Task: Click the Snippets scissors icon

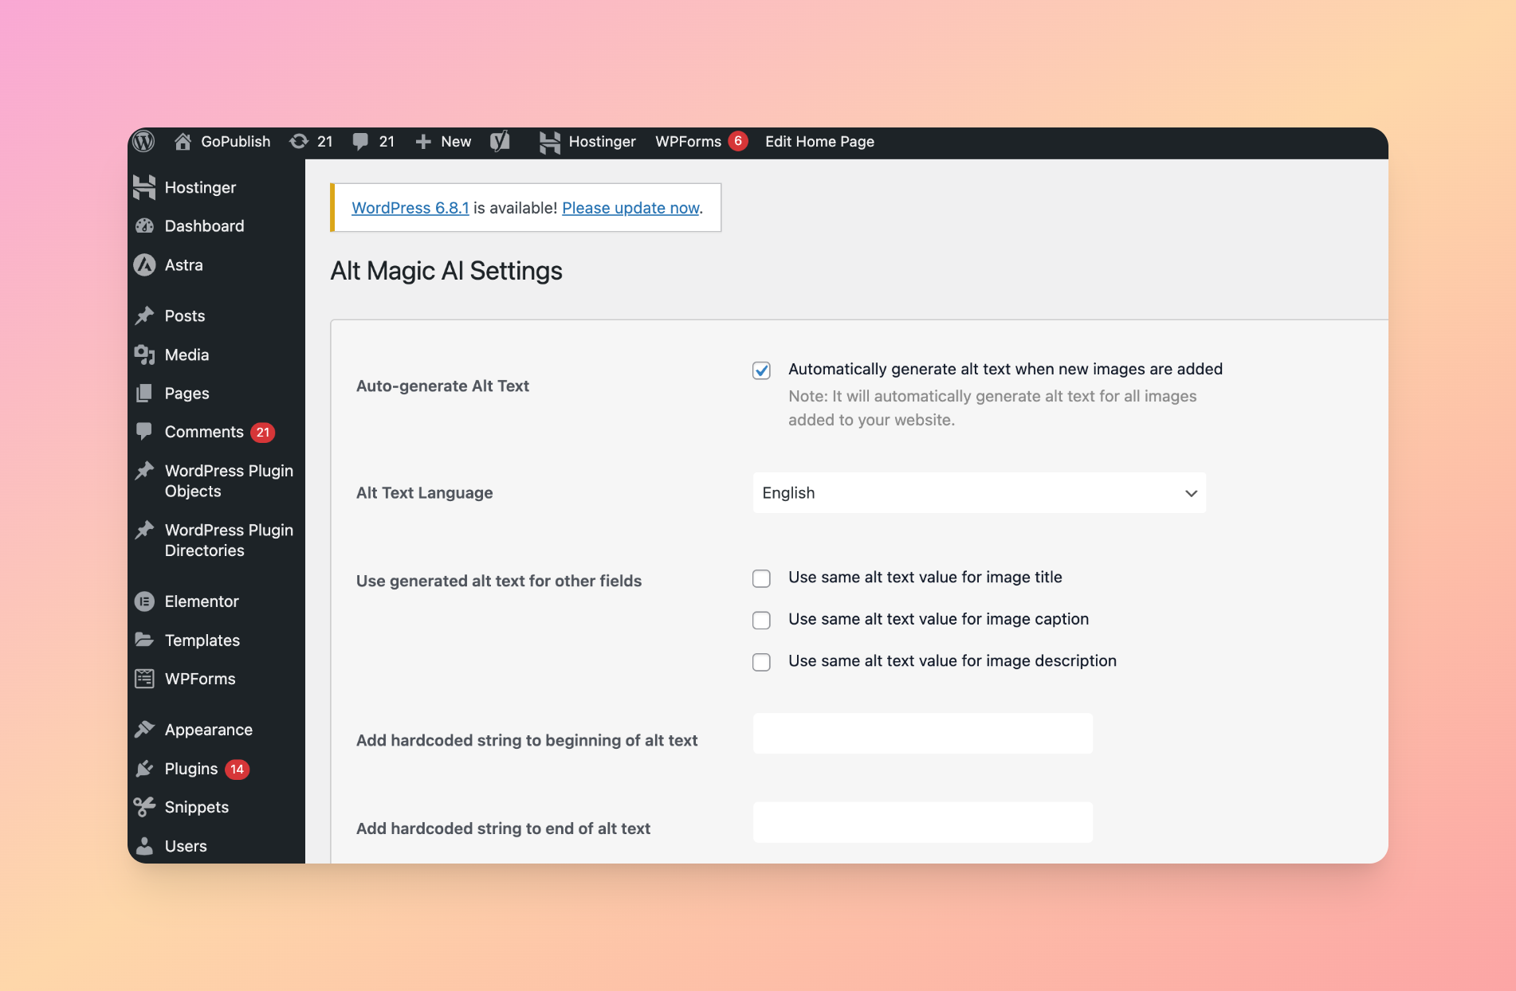Action: click(x=144, y=807)
